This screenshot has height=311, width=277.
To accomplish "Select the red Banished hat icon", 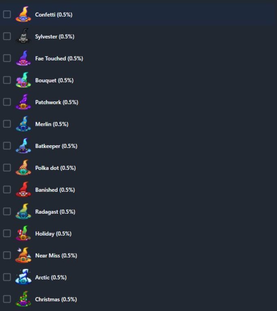I will tap(24, 189).
